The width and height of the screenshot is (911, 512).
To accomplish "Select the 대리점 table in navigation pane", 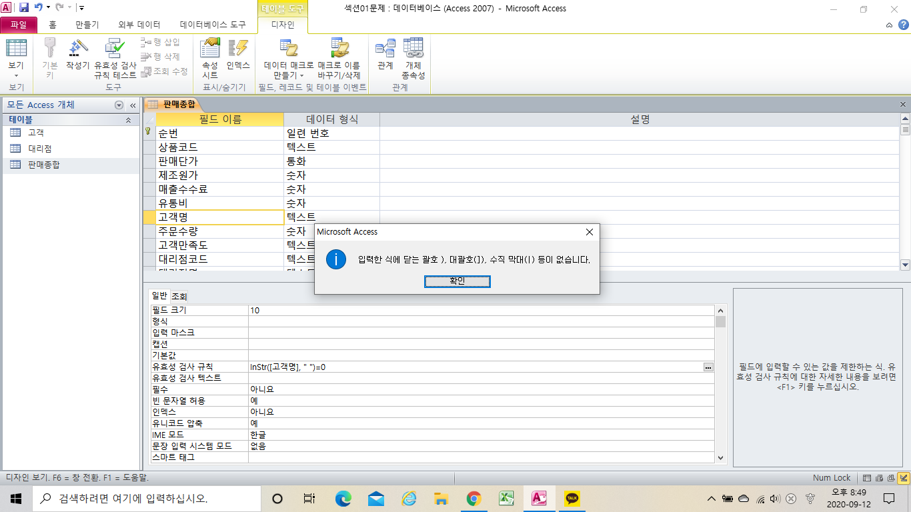I will [x=40, y=149].
